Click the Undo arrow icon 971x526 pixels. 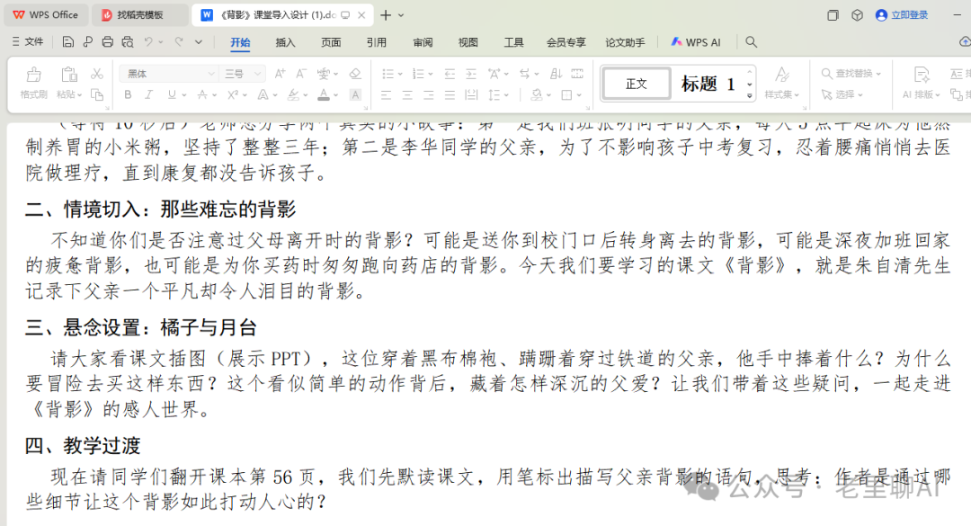click(148, 42)
